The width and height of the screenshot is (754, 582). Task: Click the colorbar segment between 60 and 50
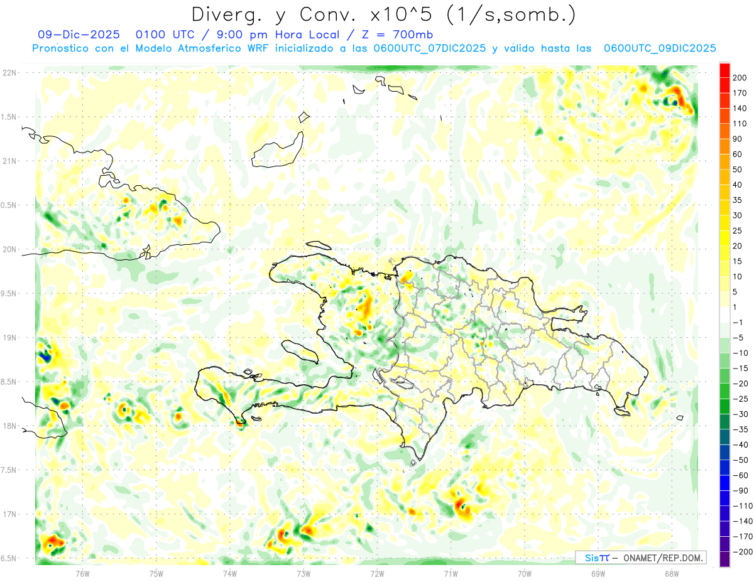click(x=724, y=161)
